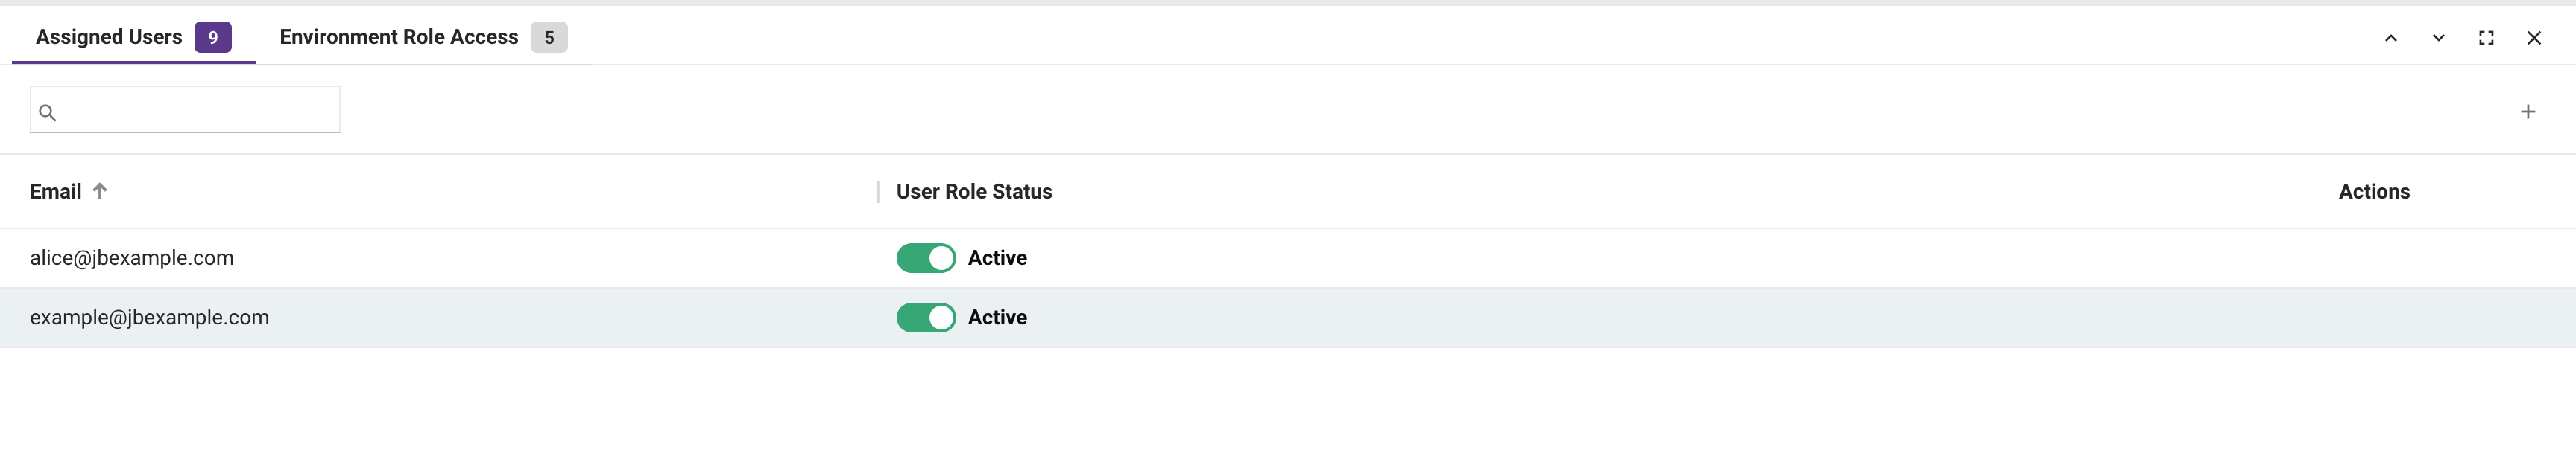Add a user with the plus icon
The width and height of the screenshot is (2576, 476).
[x=2527, y=112]
